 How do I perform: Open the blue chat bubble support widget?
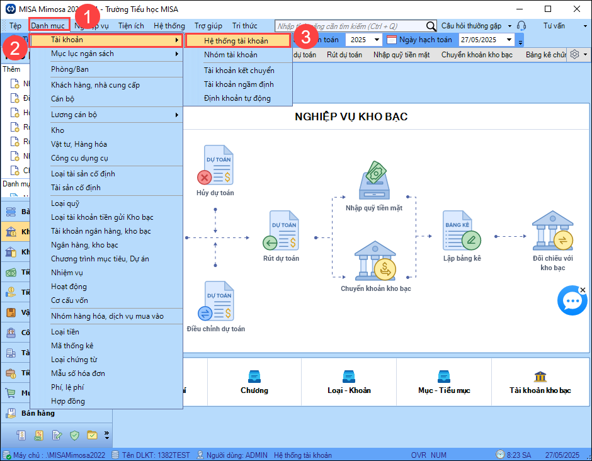pos(572,300)
